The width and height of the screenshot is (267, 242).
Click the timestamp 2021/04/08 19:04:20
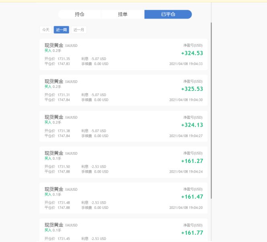pos(186,208)
